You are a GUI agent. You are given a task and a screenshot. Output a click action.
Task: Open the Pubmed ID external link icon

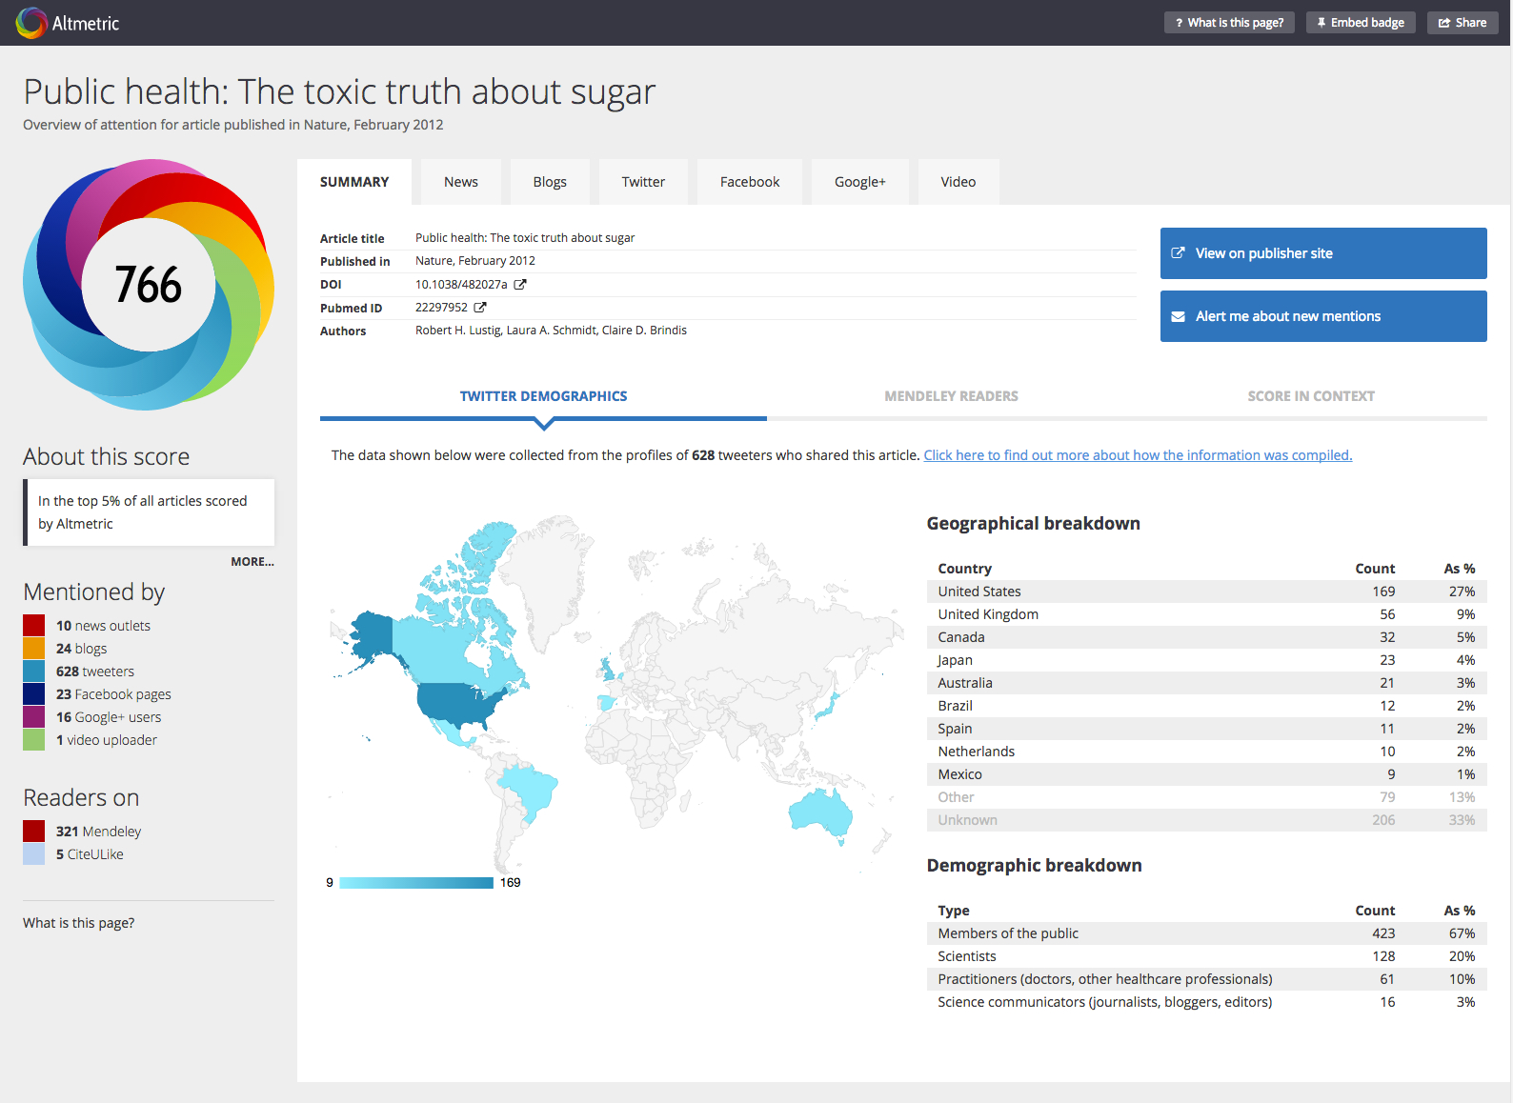click(480, 307)
